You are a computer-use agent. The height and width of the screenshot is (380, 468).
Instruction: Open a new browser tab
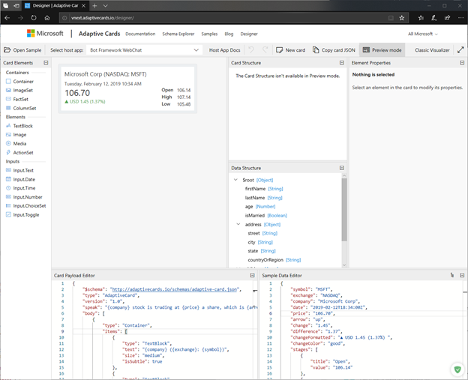pyautogui.click(x=94, y=6)
